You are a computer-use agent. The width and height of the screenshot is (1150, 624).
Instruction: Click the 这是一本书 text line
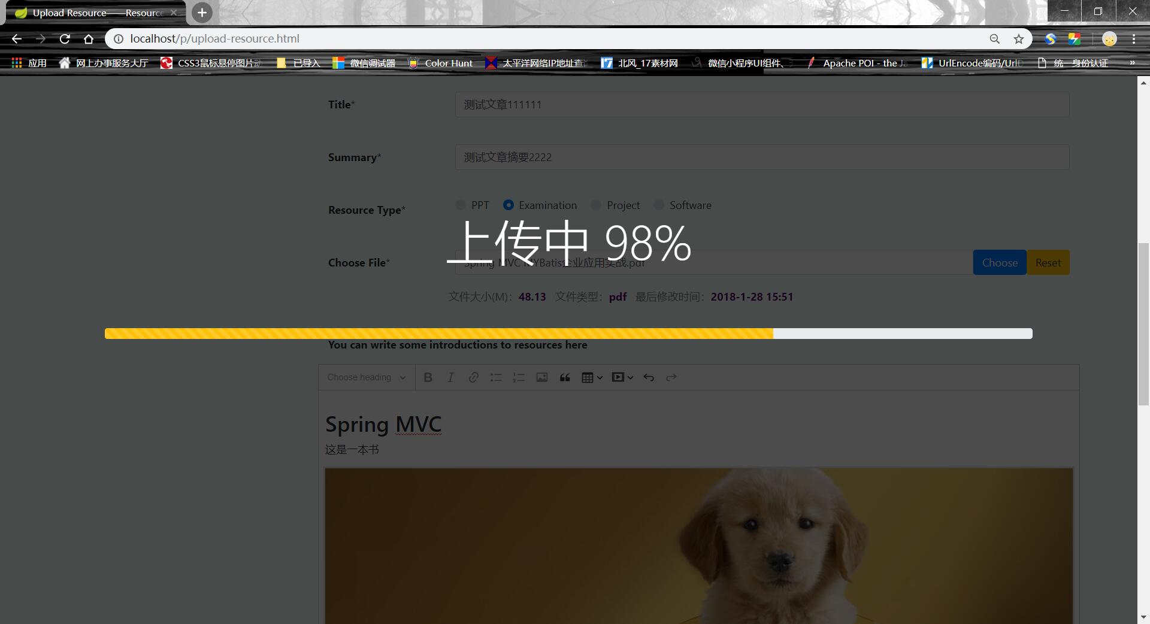(352, 449)
